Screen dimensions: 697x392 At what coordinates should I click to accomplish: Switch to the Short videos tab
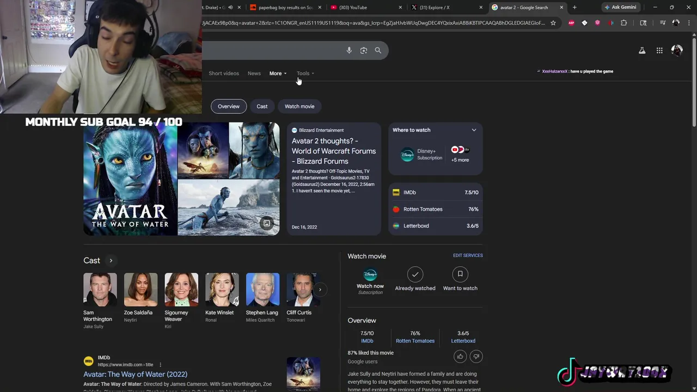tap(224, 73)
